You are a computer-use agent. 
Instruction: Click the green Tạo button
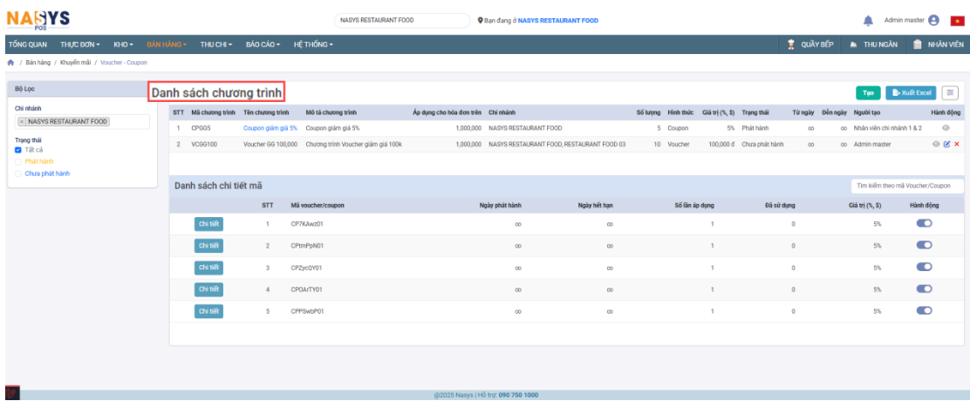coord(868,93)
